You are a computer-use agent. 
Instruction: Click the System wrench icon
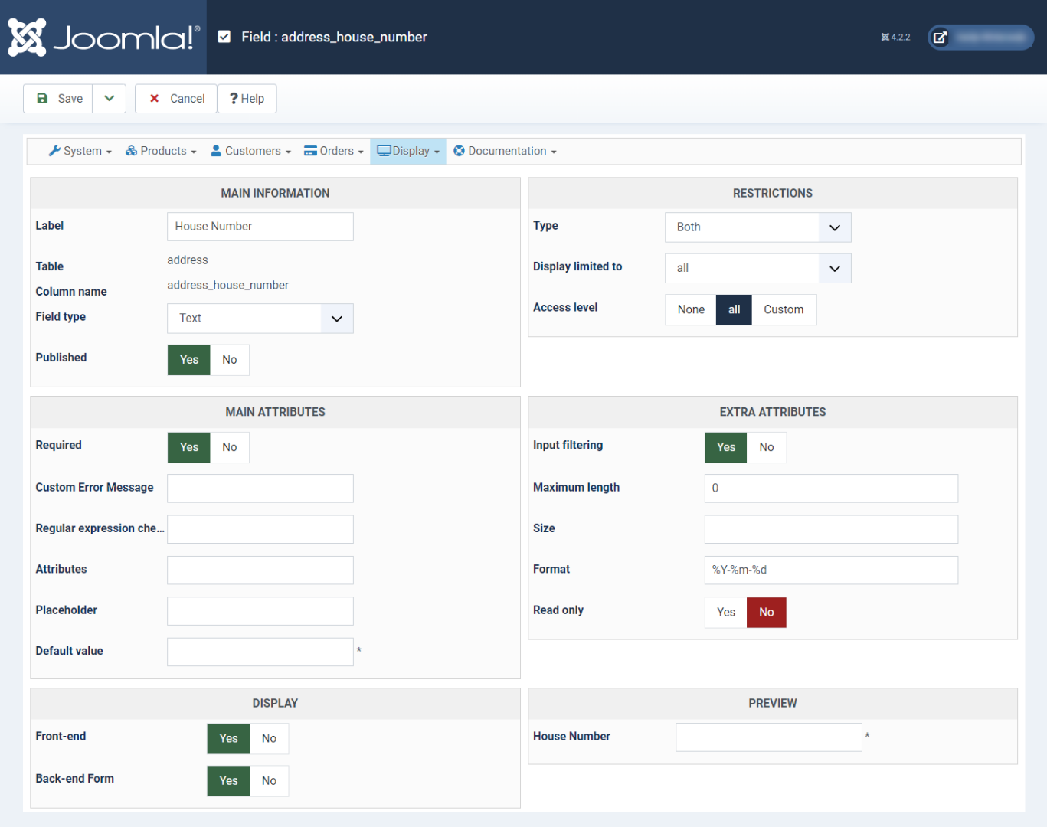(54, 151)
